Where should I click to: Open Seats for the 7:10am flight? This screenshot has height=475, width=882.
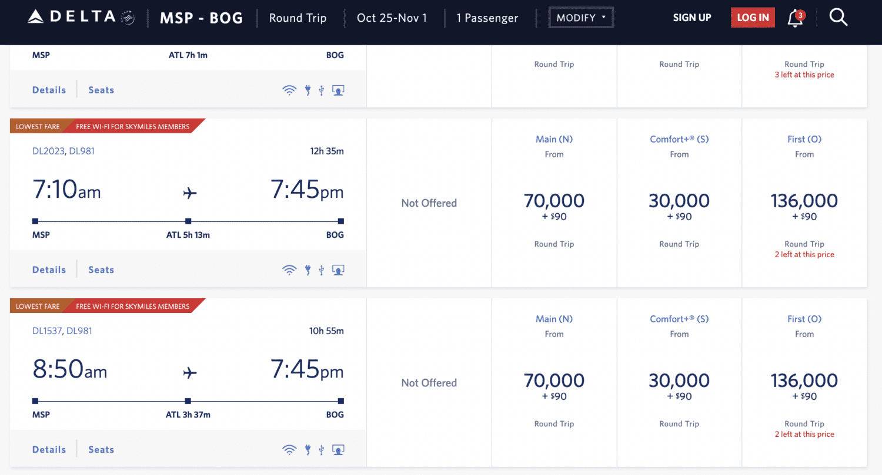point(101,269)
